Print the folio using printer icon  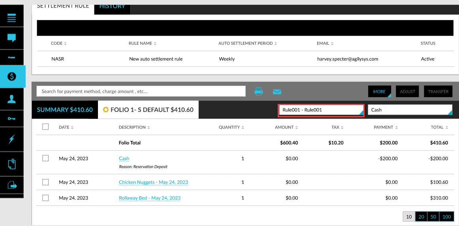pyautogui.click(x=259, y=91)
